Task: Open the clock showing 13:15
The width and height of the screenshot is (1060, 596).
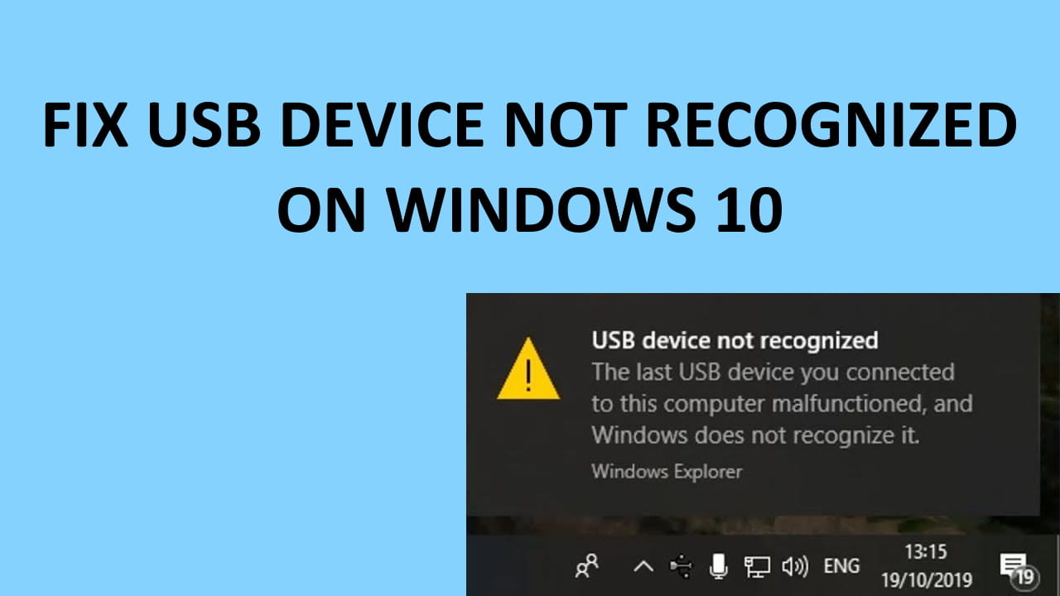Action: 927,551
